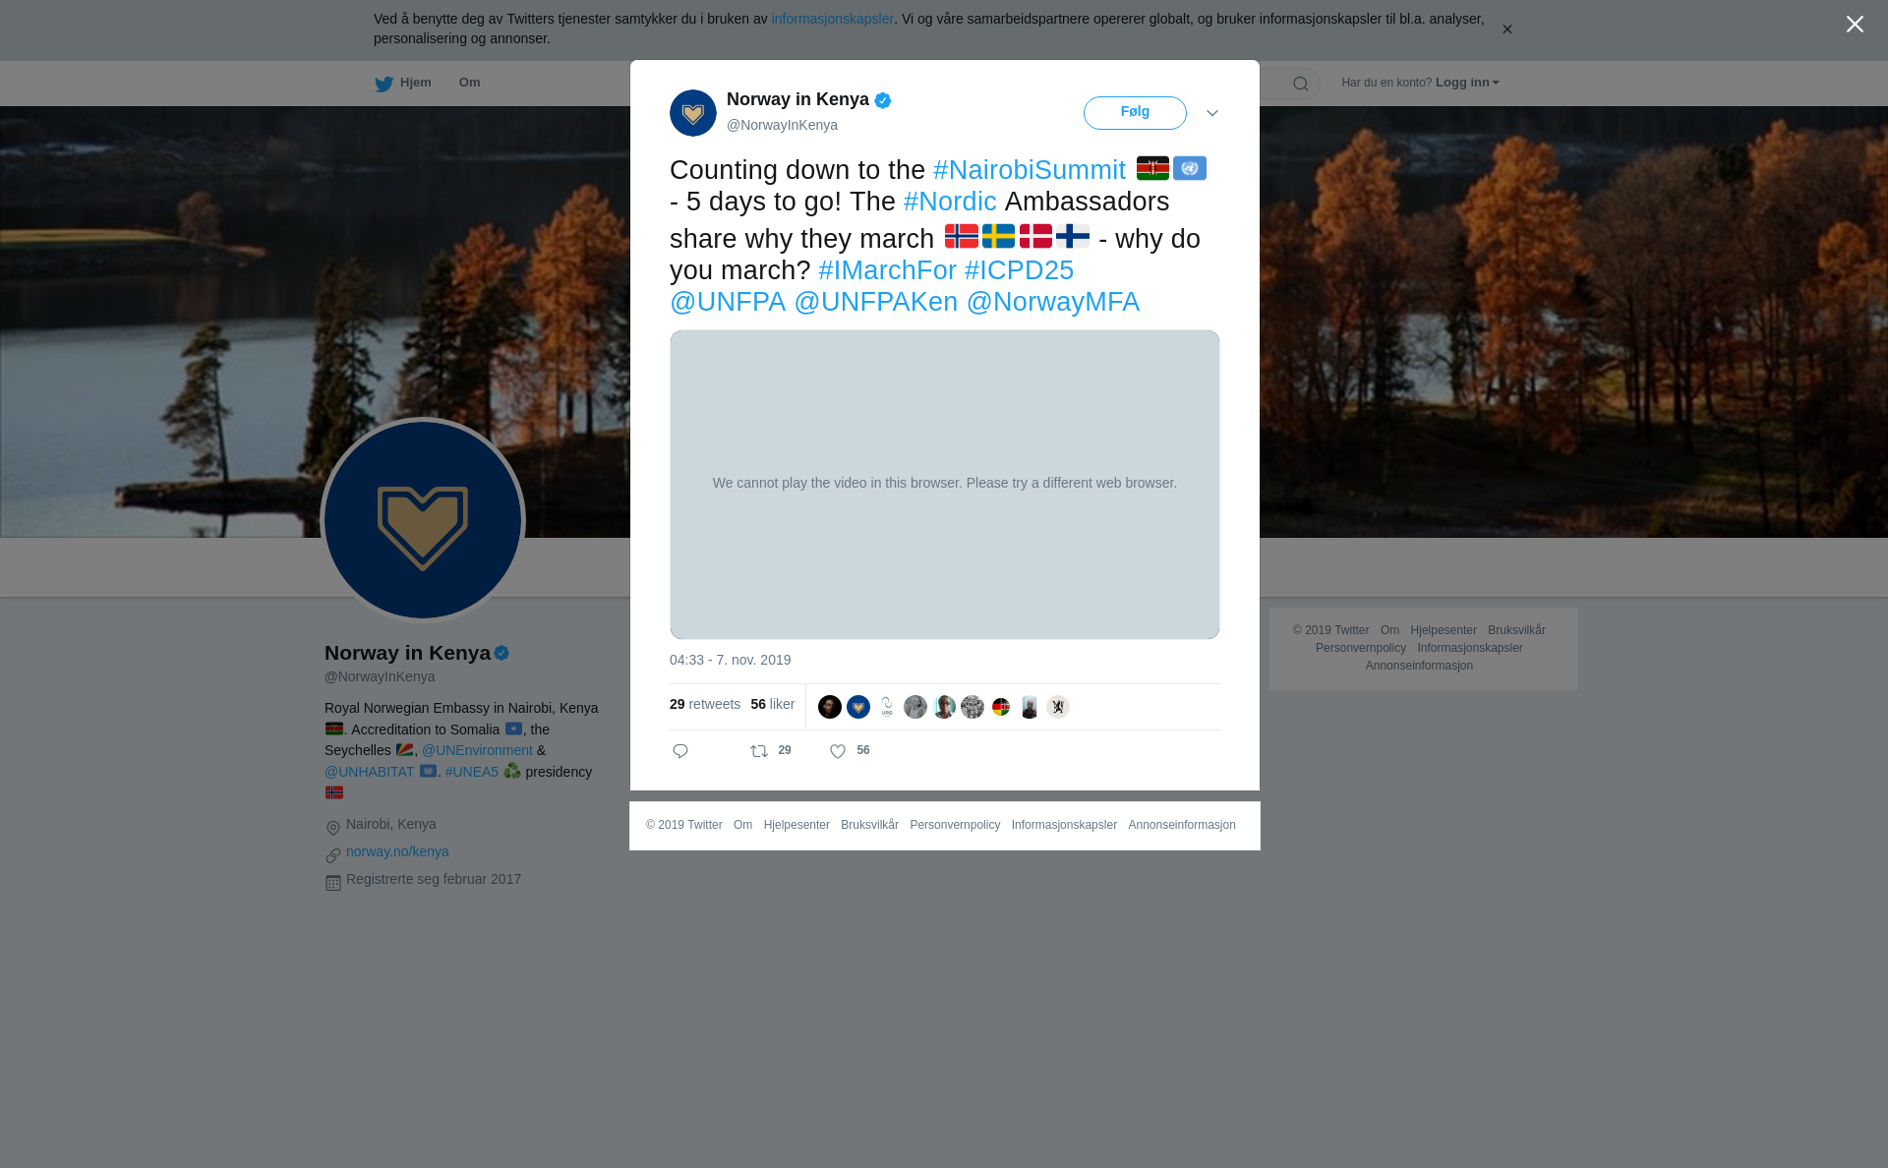
Task: Click the reply speech bubble icon
Action: tap(680, 751)
